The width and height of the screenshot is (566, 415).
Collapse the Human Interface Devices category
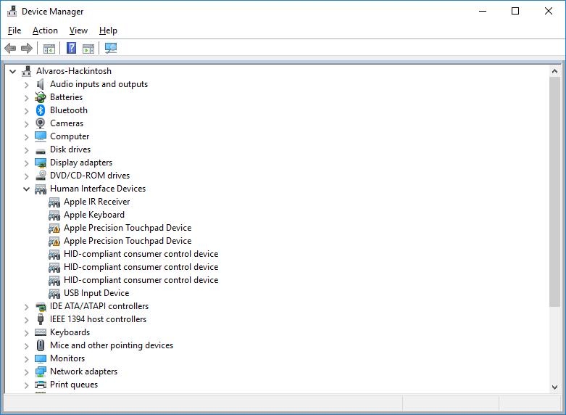26,189
